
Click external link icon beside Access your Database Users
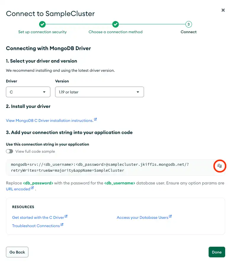(x=170, y=216)
